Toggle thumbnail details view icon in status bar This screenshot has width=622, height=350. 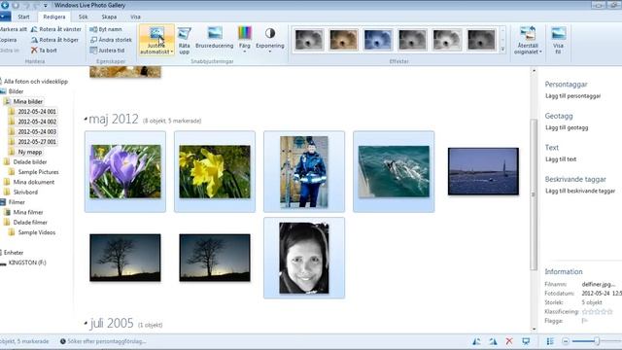coord(550,341)
